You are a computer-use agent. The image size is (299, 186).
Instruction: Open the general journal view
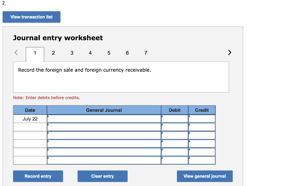coord(205,176)
